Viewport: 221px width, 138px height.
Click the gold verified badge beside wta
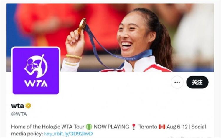[28, 106]
